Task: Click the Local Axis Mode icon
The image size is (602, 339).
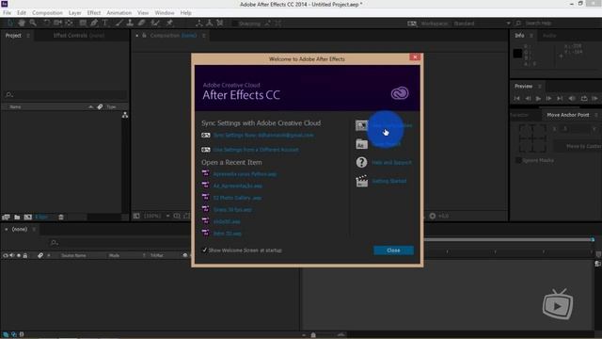Action: 198,23
